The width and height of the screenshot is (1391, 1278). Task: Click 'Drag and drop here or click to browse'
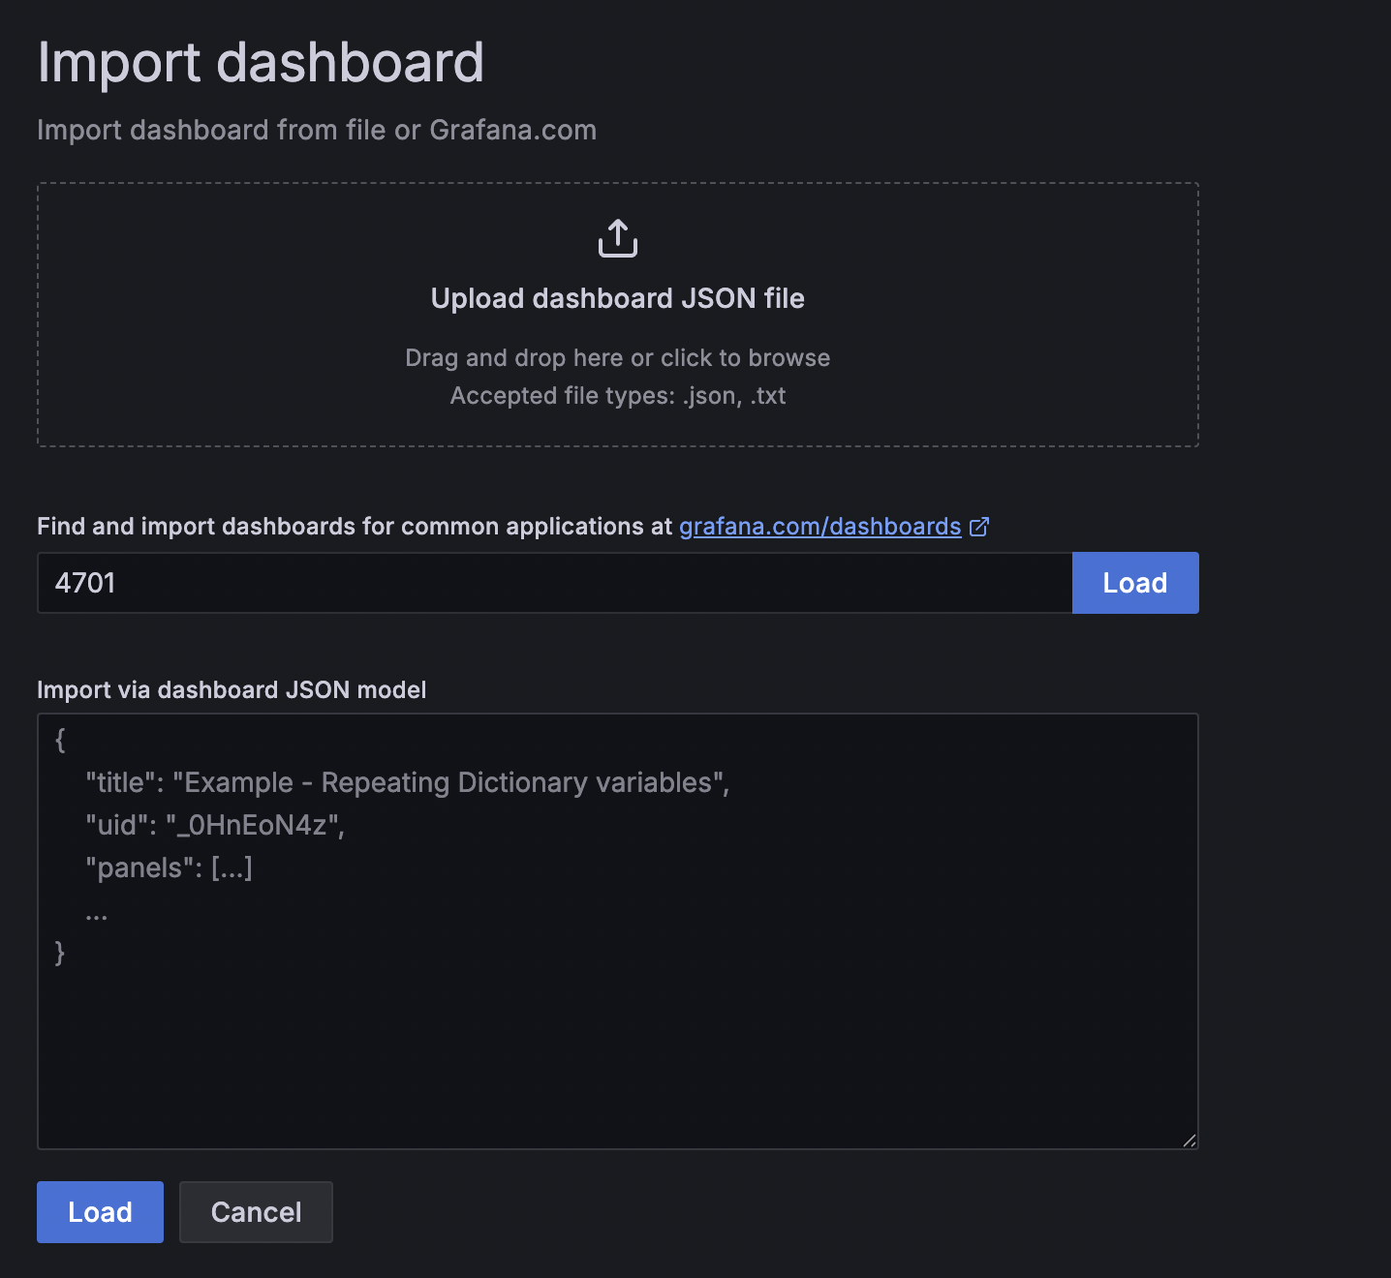tap(618, 358)
